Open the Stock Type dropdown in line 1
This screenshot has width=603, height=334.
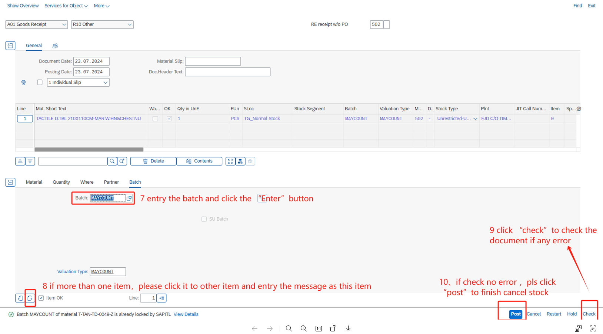point(475,119)
